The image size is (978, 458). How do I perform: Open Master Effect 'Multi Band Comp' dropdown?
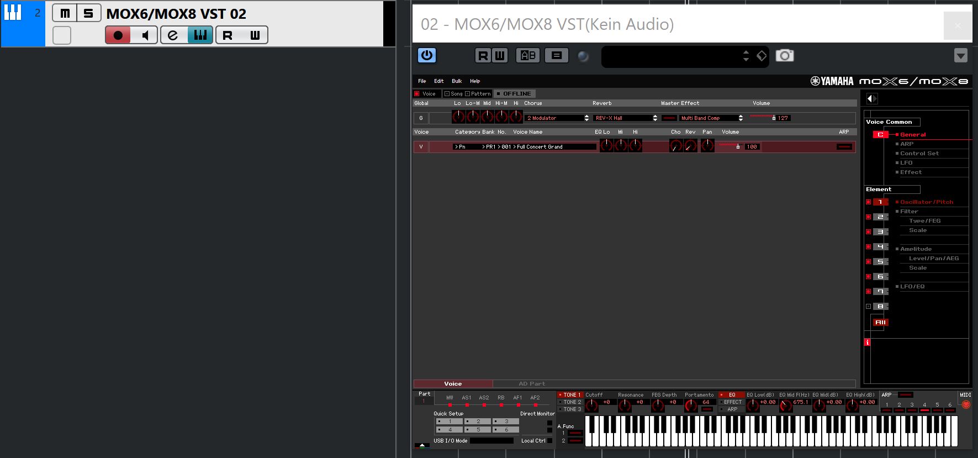pos(711,118)
